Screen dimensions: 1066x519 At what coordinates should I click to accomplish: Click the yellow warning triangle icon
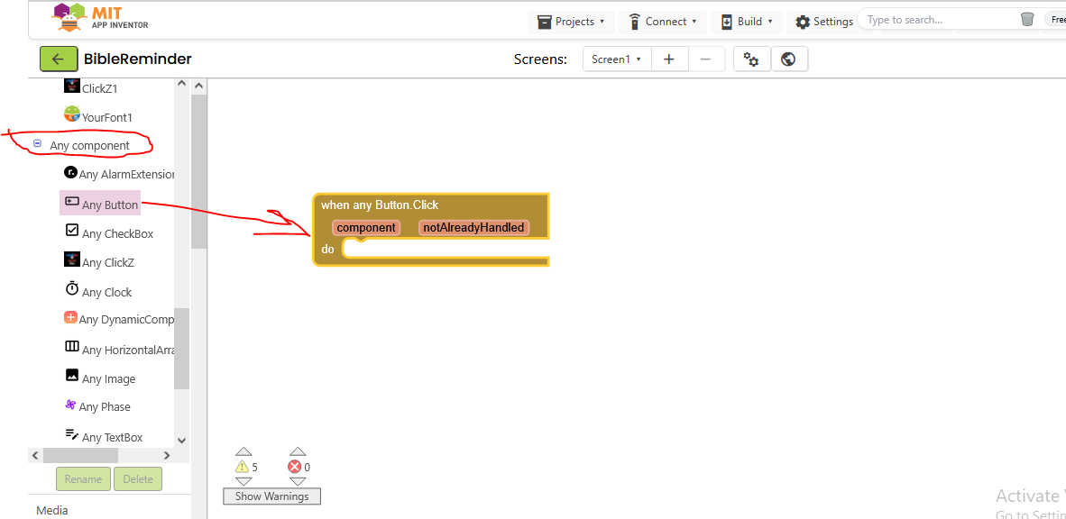[242, 467]
